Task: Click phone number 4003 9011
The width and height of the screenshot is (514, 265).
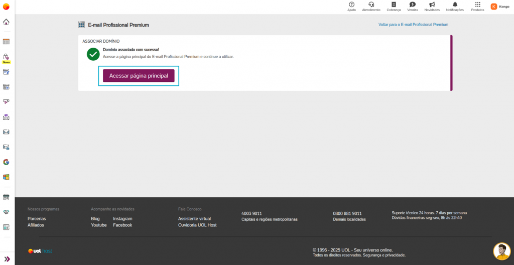Action: (x=251, y=213)
